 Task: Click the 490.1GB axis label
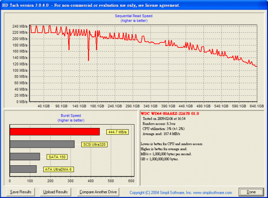(x=204, y=106)
